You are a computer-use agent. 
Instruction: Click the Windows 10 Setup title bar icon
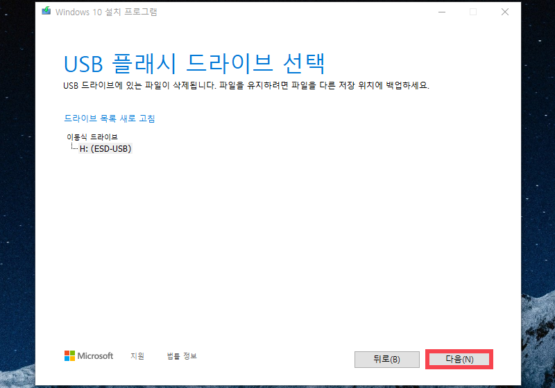click(46, 11)
